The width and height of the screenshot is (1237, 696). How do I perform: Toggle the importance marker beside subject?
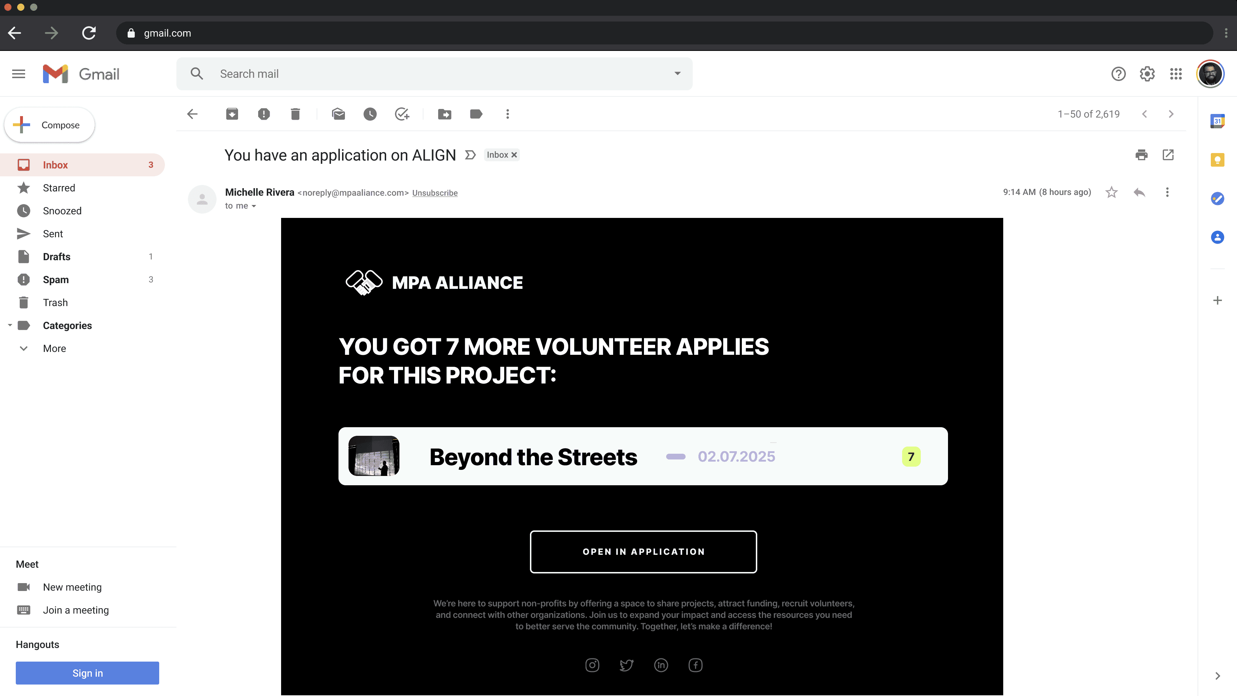470,155
